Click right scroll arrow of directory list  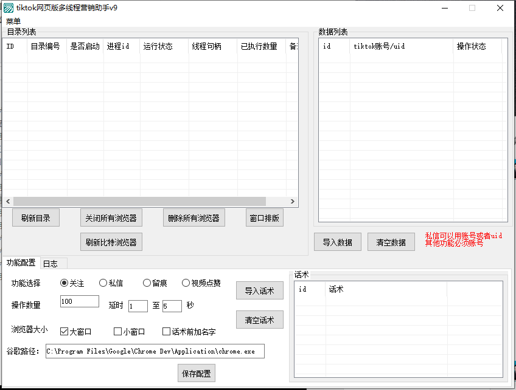(293, 201)
